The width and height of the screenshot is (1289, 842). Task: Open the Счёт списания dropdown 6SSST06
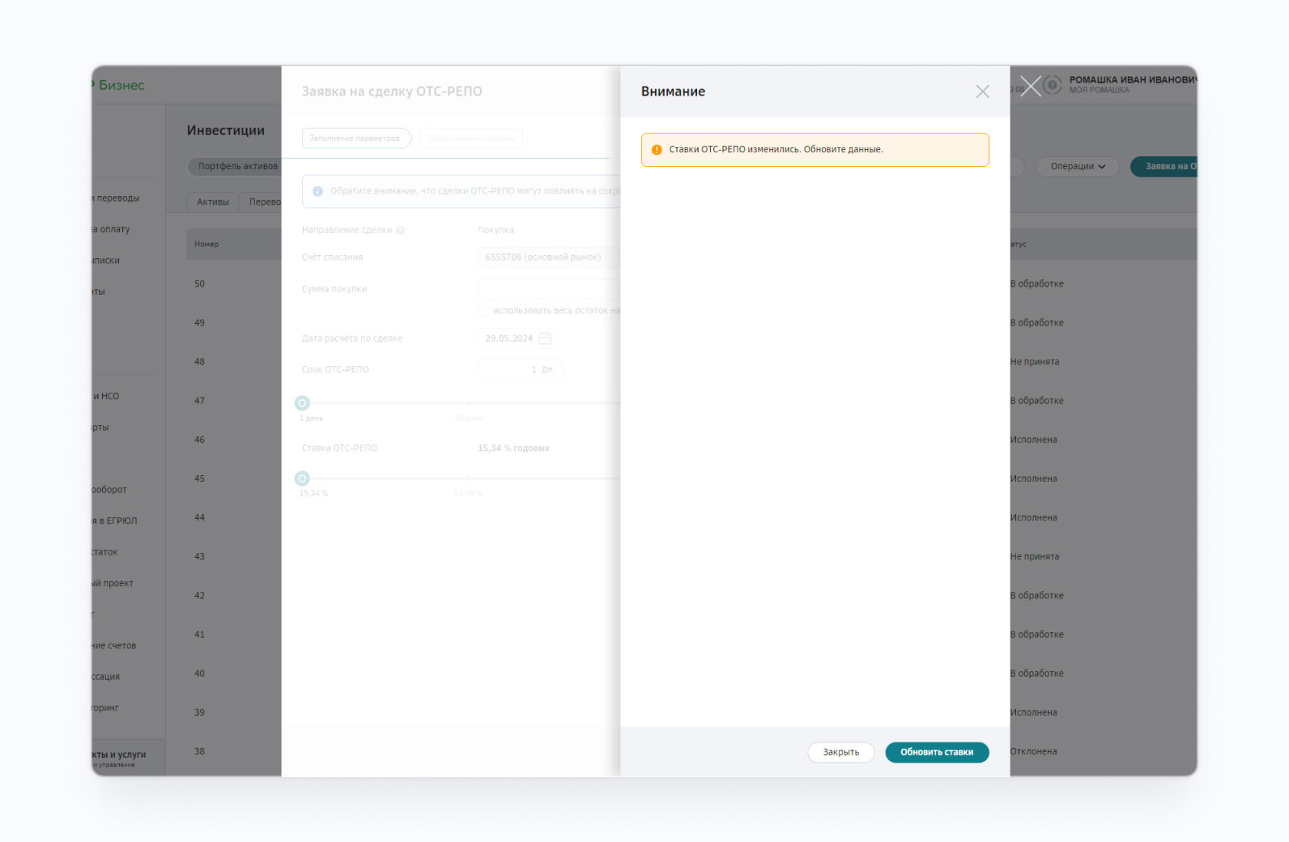pos(549,257)
